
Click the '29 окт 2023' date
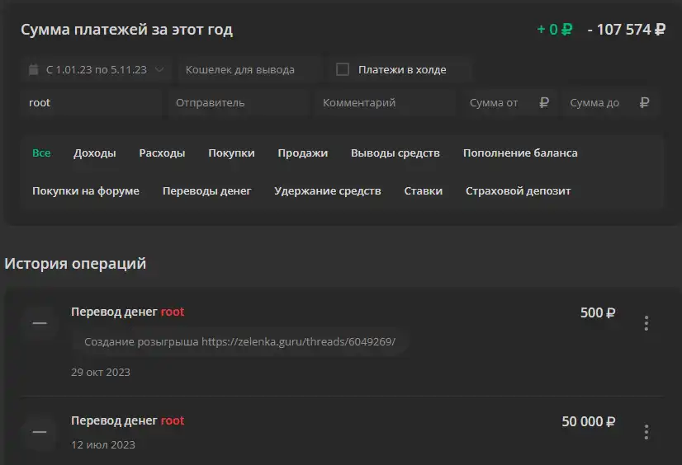click(101, 372)
